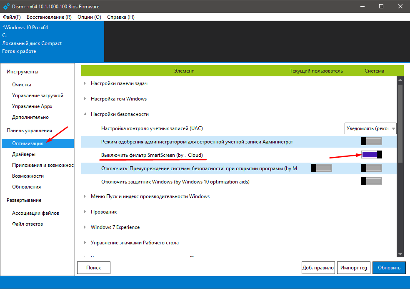Viewport: 410px width, 289px height.
Task: Toggle SmartScreen filter disable switch
Action: coord(372,155)
